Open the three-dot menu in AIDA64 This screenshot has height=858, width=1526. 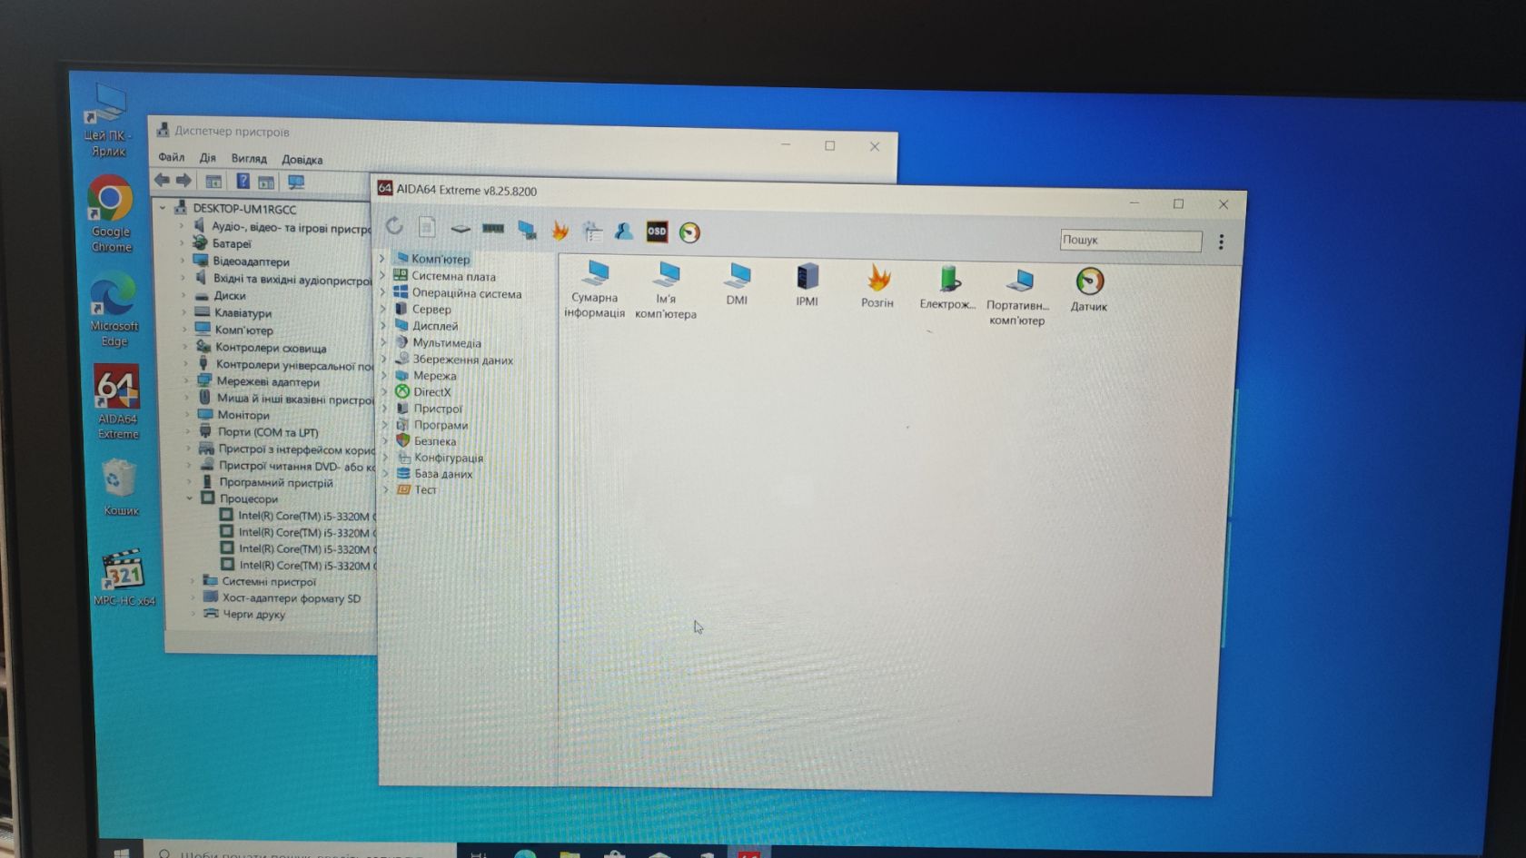pyautogui.click(x=1222, y=242)
